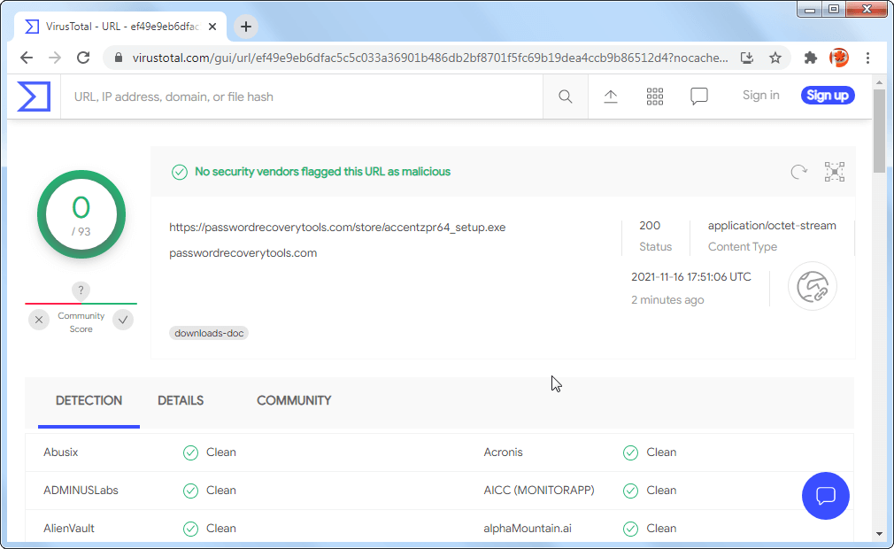Open the Chrome extensions puzzle icon
The height and width of the screenshot is (549, 894).
tap(810, 58)
